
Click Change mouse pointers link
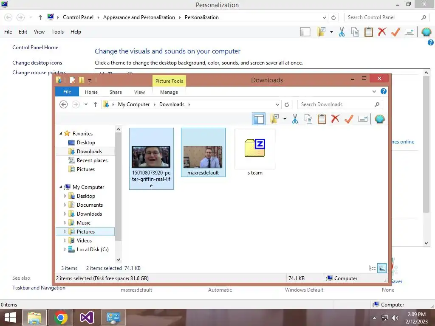tap(39, 72)
